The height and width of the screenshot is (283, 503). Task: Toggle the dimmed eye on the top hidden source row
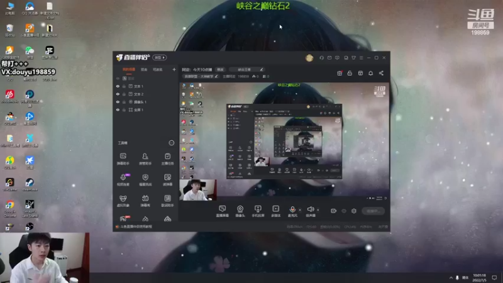118,78
